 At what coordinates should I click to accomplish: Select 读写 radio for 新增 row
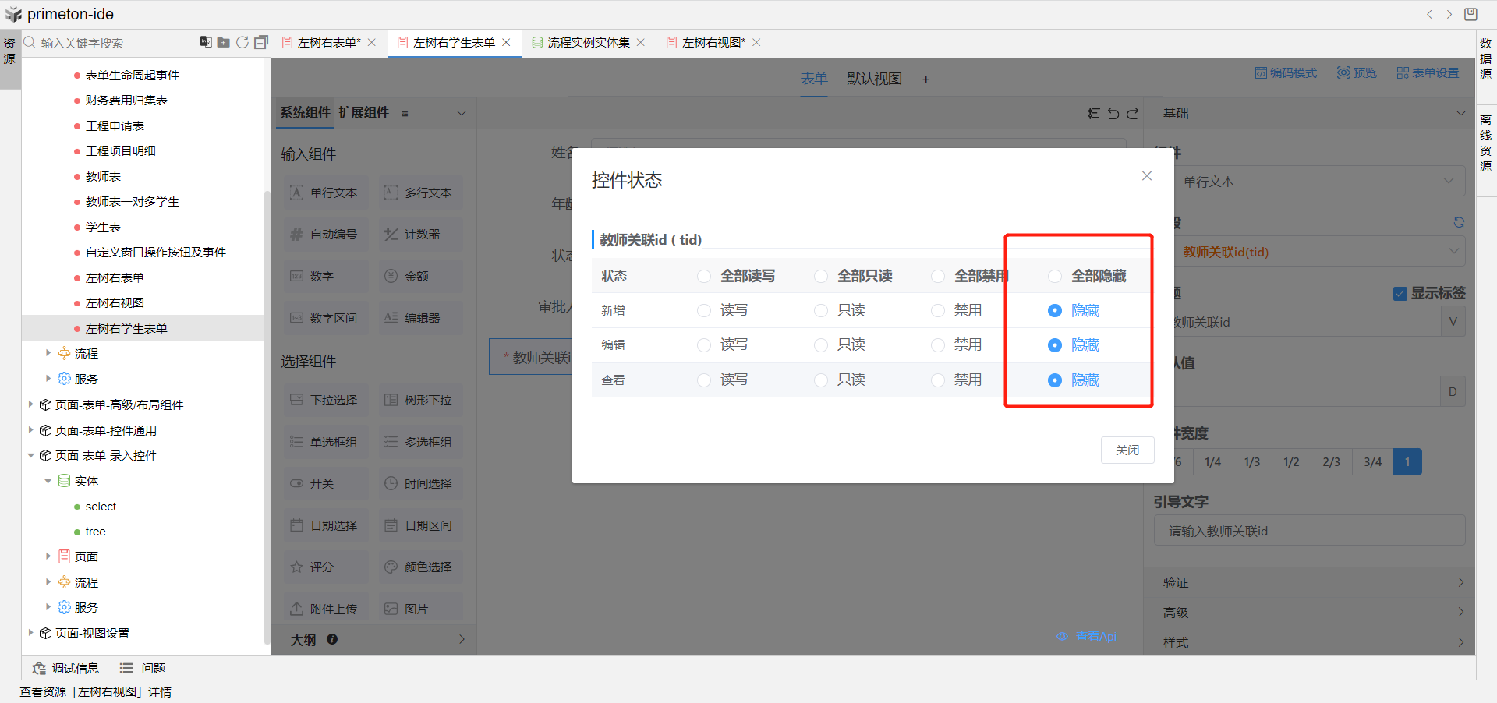[x=704, y=311]
